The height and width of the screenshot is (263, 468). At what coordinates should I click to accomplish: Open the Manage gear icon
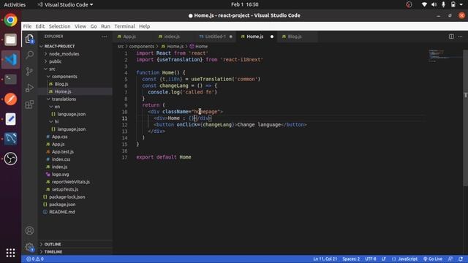click(29, 247)
